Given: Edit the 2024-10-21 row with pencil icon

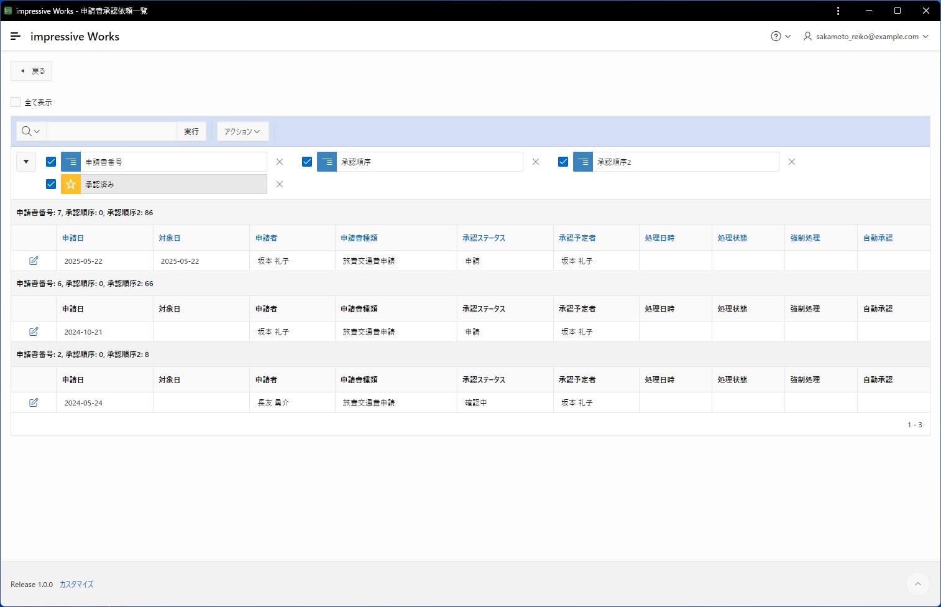Looking at the screenshot, I should click(x=34, y=331).
